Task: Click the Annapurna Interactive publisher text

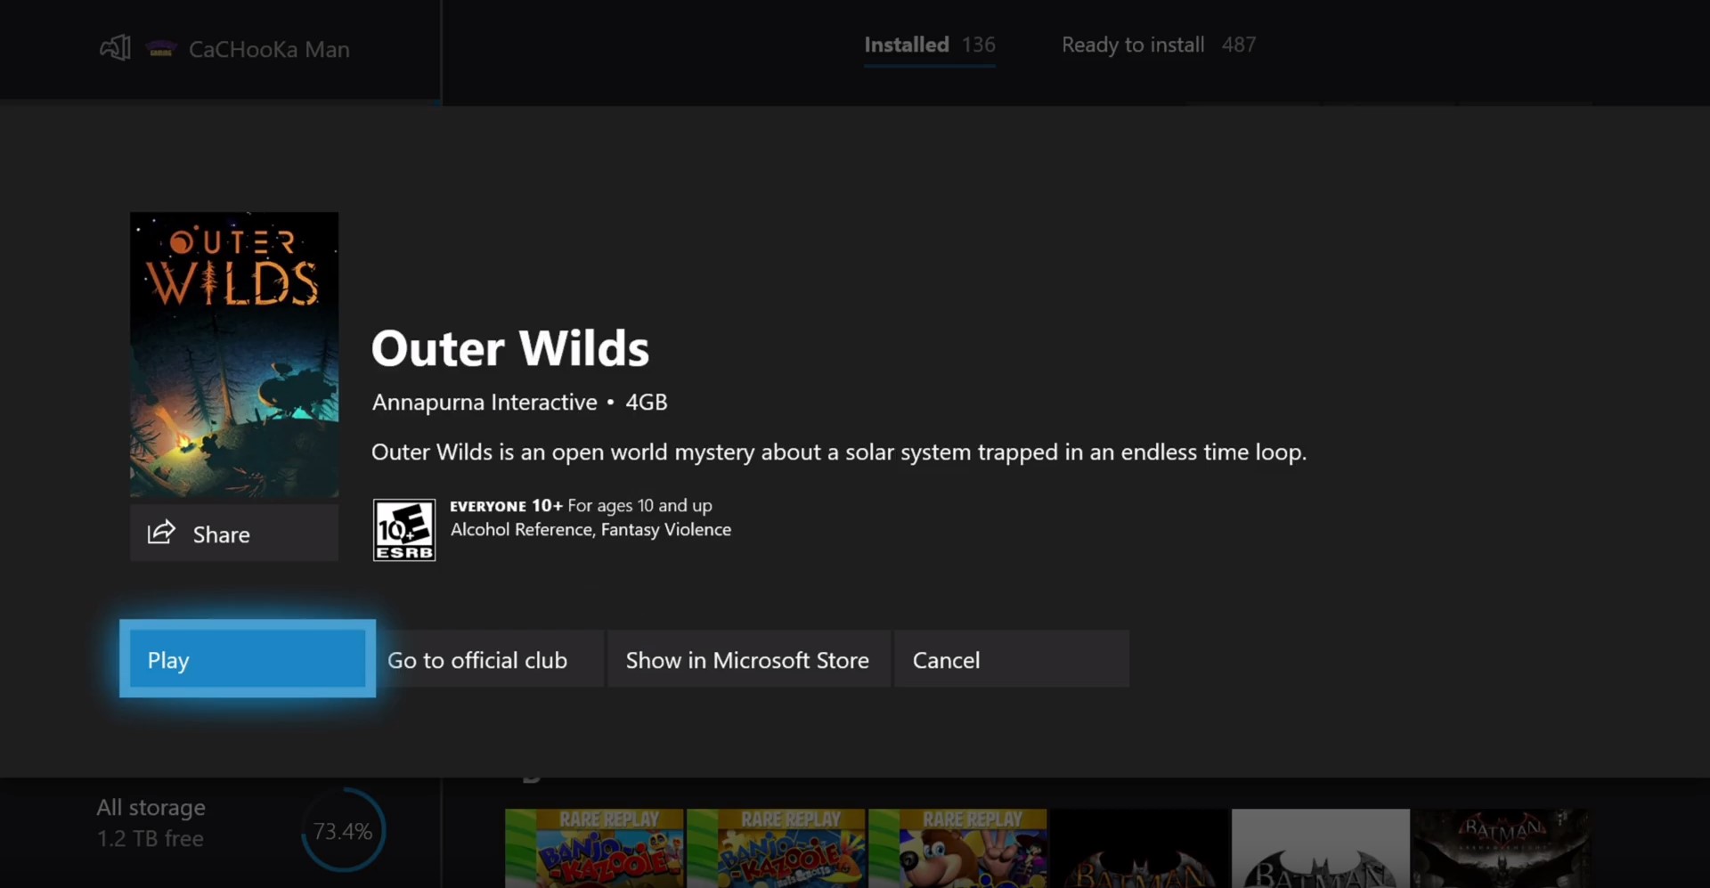Action: point(484,403)
